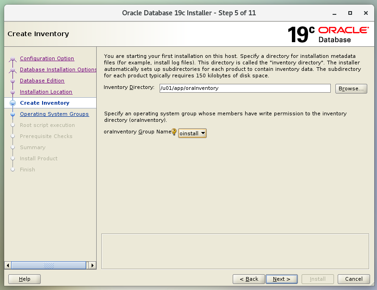Click the sidebar horizontal scrollbar right arrow
Screen dimensions: 377x290
click(x=93, y=265)
